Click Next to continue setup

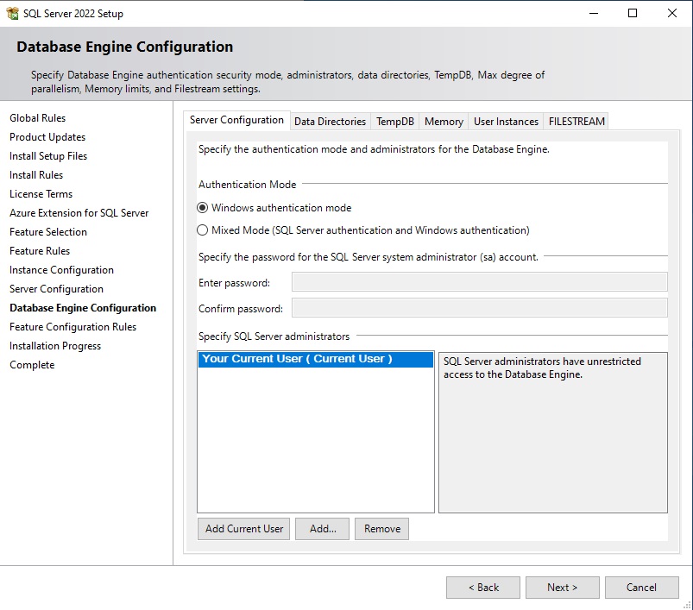click(x=562, y=588)
